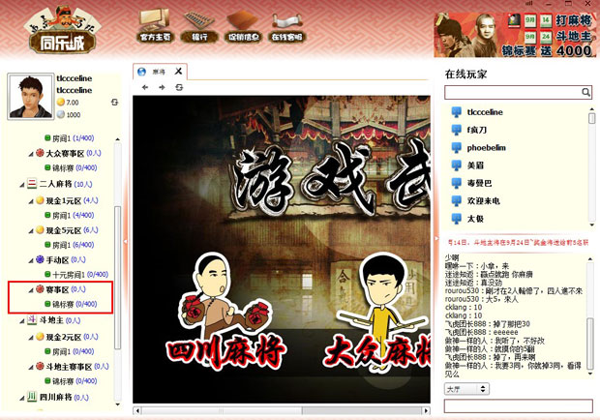The image size is (600, 420).
Task: Click the 在线玩家 heading
Action: tap(465, 75)
